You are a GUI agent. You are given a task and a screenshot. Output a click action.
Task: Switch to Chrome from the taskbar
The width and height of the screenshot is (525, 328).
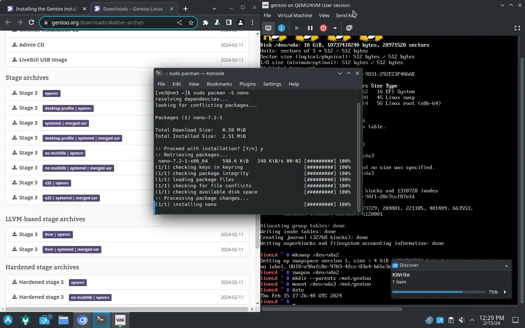(82, 320)
